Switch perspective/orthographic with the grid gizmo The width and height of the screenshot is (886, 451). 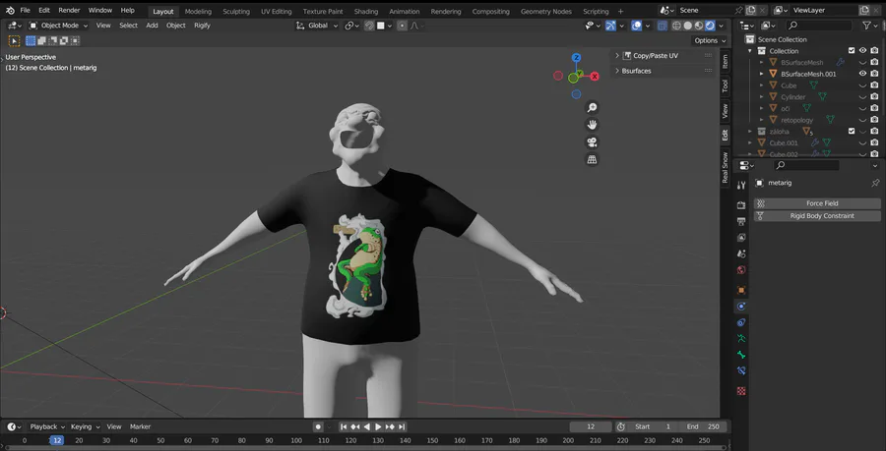pos(592,159)
